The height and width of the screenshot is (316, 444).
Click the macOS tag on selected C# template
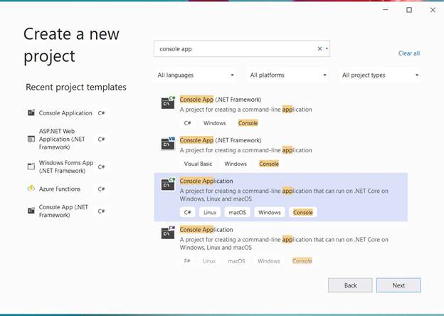(x=237, y=212)
